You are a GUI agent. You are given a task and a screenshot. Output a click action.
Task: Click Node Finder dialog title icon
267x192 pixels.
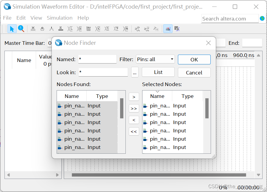[x=59, y=43]
